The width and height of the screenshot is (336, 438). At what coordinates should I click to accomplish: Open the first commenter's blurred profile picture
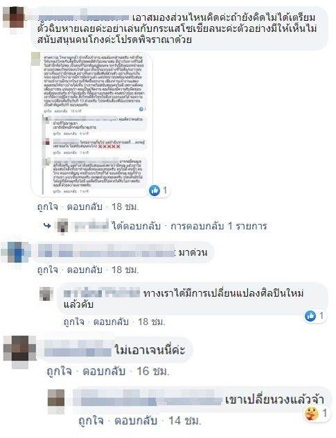point(15,17)
